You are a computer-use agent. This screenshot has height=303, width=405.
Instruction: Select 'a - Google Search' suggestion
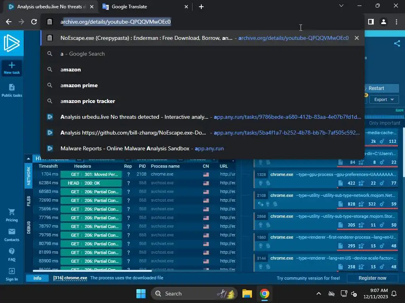(x=202, y=54)
